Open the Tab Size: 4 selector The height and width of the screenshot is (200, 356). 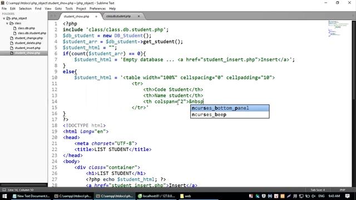tap(318, 190)
